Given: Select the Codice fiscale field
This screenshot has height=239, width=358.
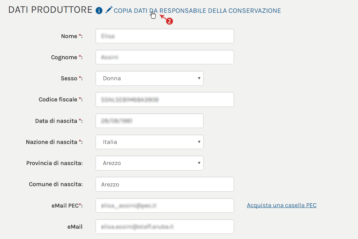Looking at the screenshot, I should (165, 99).
